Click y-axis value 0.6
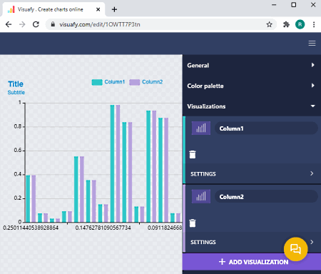This screenshot has width=321, height=274. 18,151
